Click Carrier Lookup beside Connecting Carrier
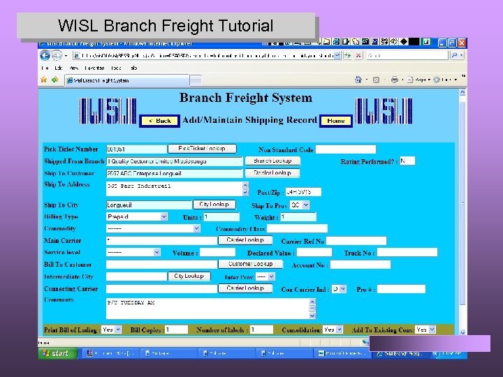503x377 pixels. click(x=245, y=288)
